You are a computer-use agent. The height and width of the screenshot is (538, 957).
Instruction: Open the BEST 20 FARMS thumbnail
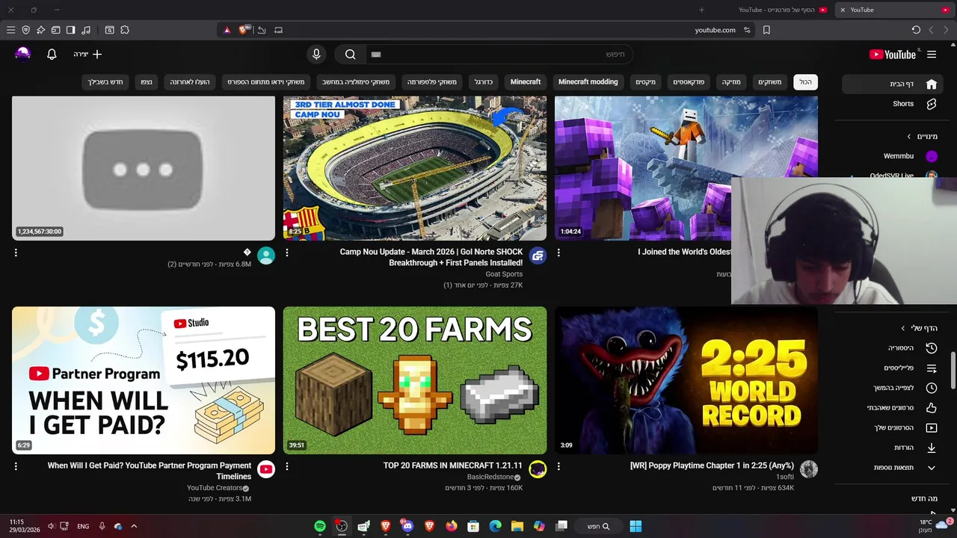tap(415, 380)
